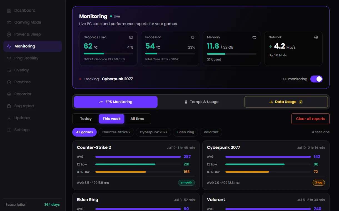Open the Gaming Mode page
The width and height of the screenshot is (339, 211).
[33, 22]
